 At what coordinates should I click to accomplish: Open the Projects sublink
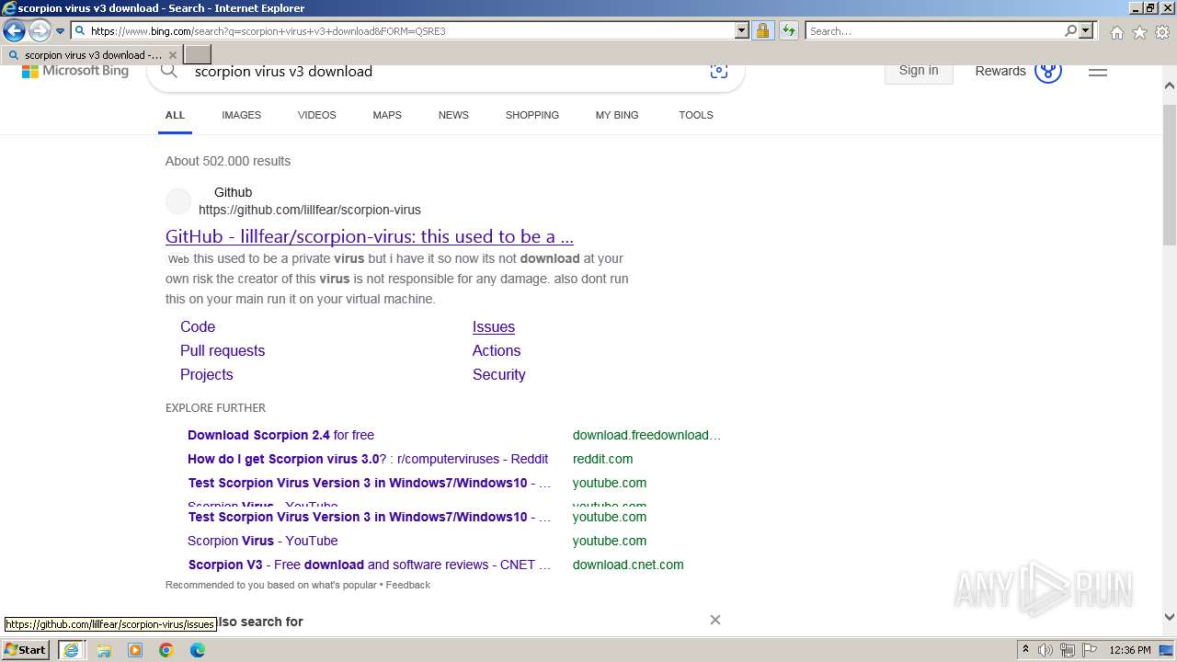click(x=207, y=374)
